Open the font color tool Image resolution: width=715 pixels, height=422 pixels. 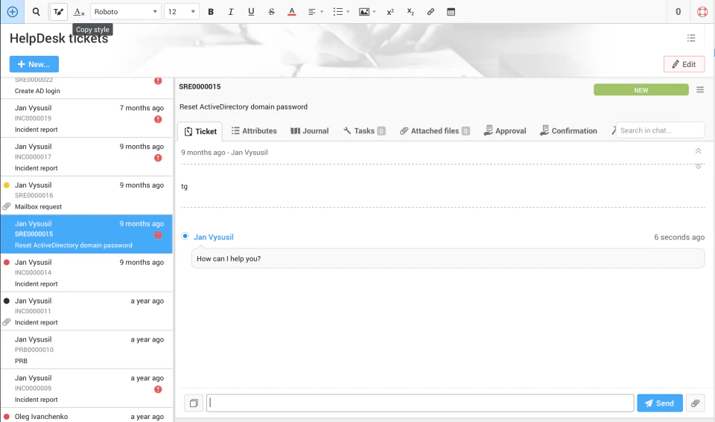[292, 12]
